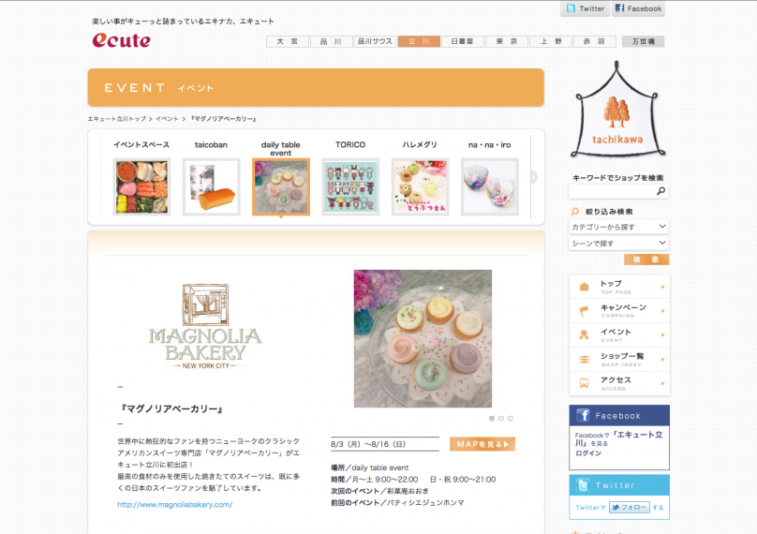The height and width of the screenshot is (534, 757).
Task: Click the list icon beside ショップ一覧
Action: 585,359
